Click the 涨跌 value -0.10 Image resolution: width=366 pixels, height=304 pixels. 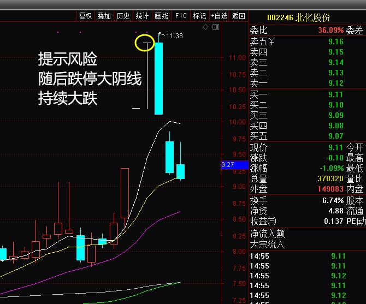[335, 158]
